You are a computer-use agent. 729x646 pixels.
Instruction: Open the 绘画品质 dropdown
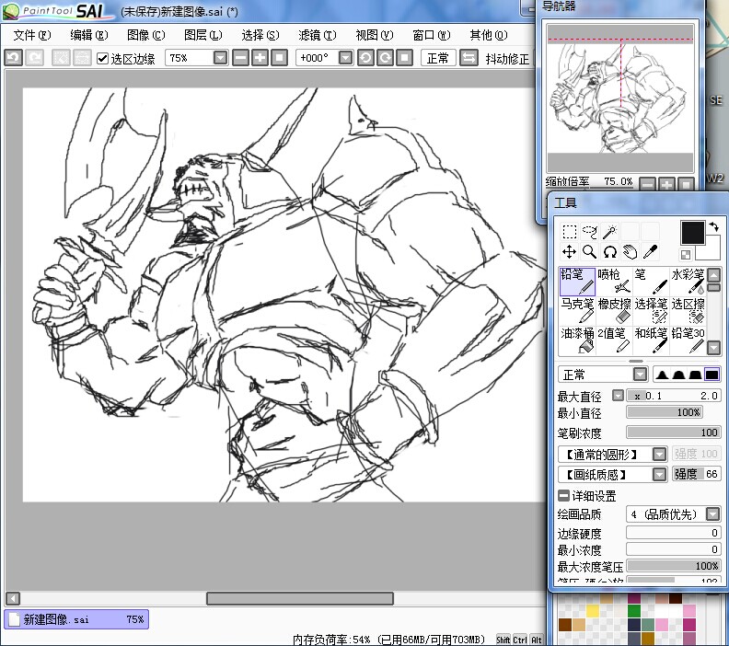(713, 514)
